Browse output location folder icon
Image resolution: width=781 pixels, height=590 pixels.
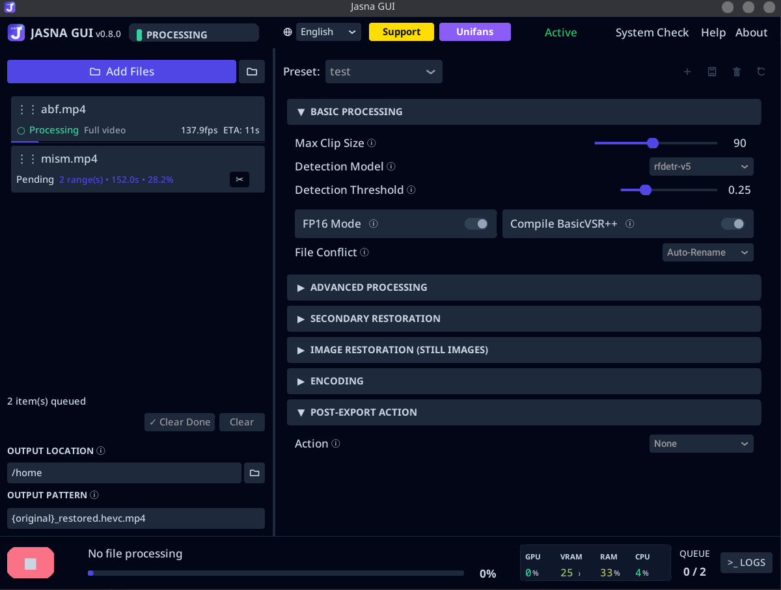coord(254,473)
